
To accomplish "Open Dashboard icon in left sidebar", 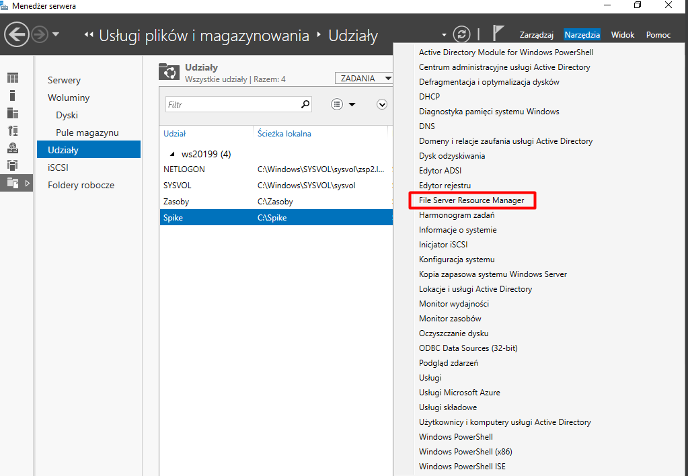I will pyautogui.click(x=13, y=78).
